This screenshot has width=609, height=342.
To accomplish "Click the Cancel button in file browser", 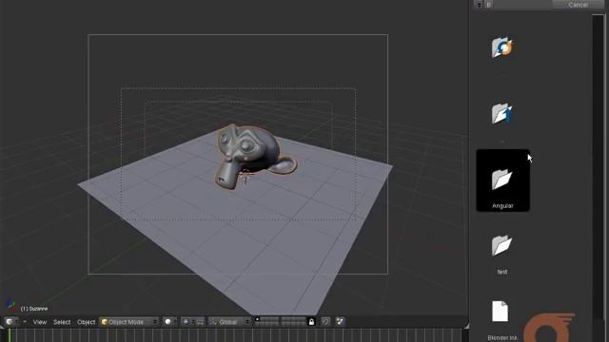I will coord(578,4).
